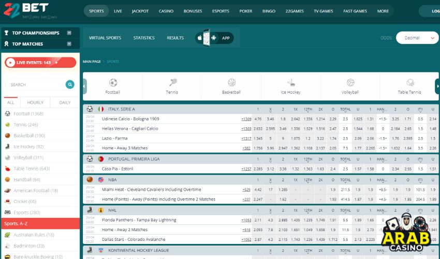Go to Main Page breadcrumb

pos(92,61)
